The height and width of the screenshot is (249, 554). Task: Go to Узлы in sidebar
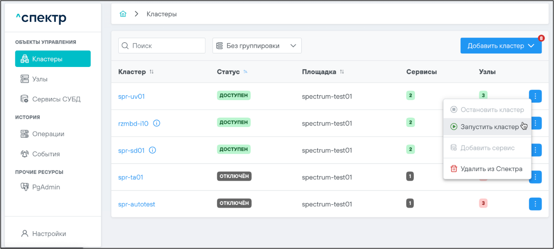[40, 79]
